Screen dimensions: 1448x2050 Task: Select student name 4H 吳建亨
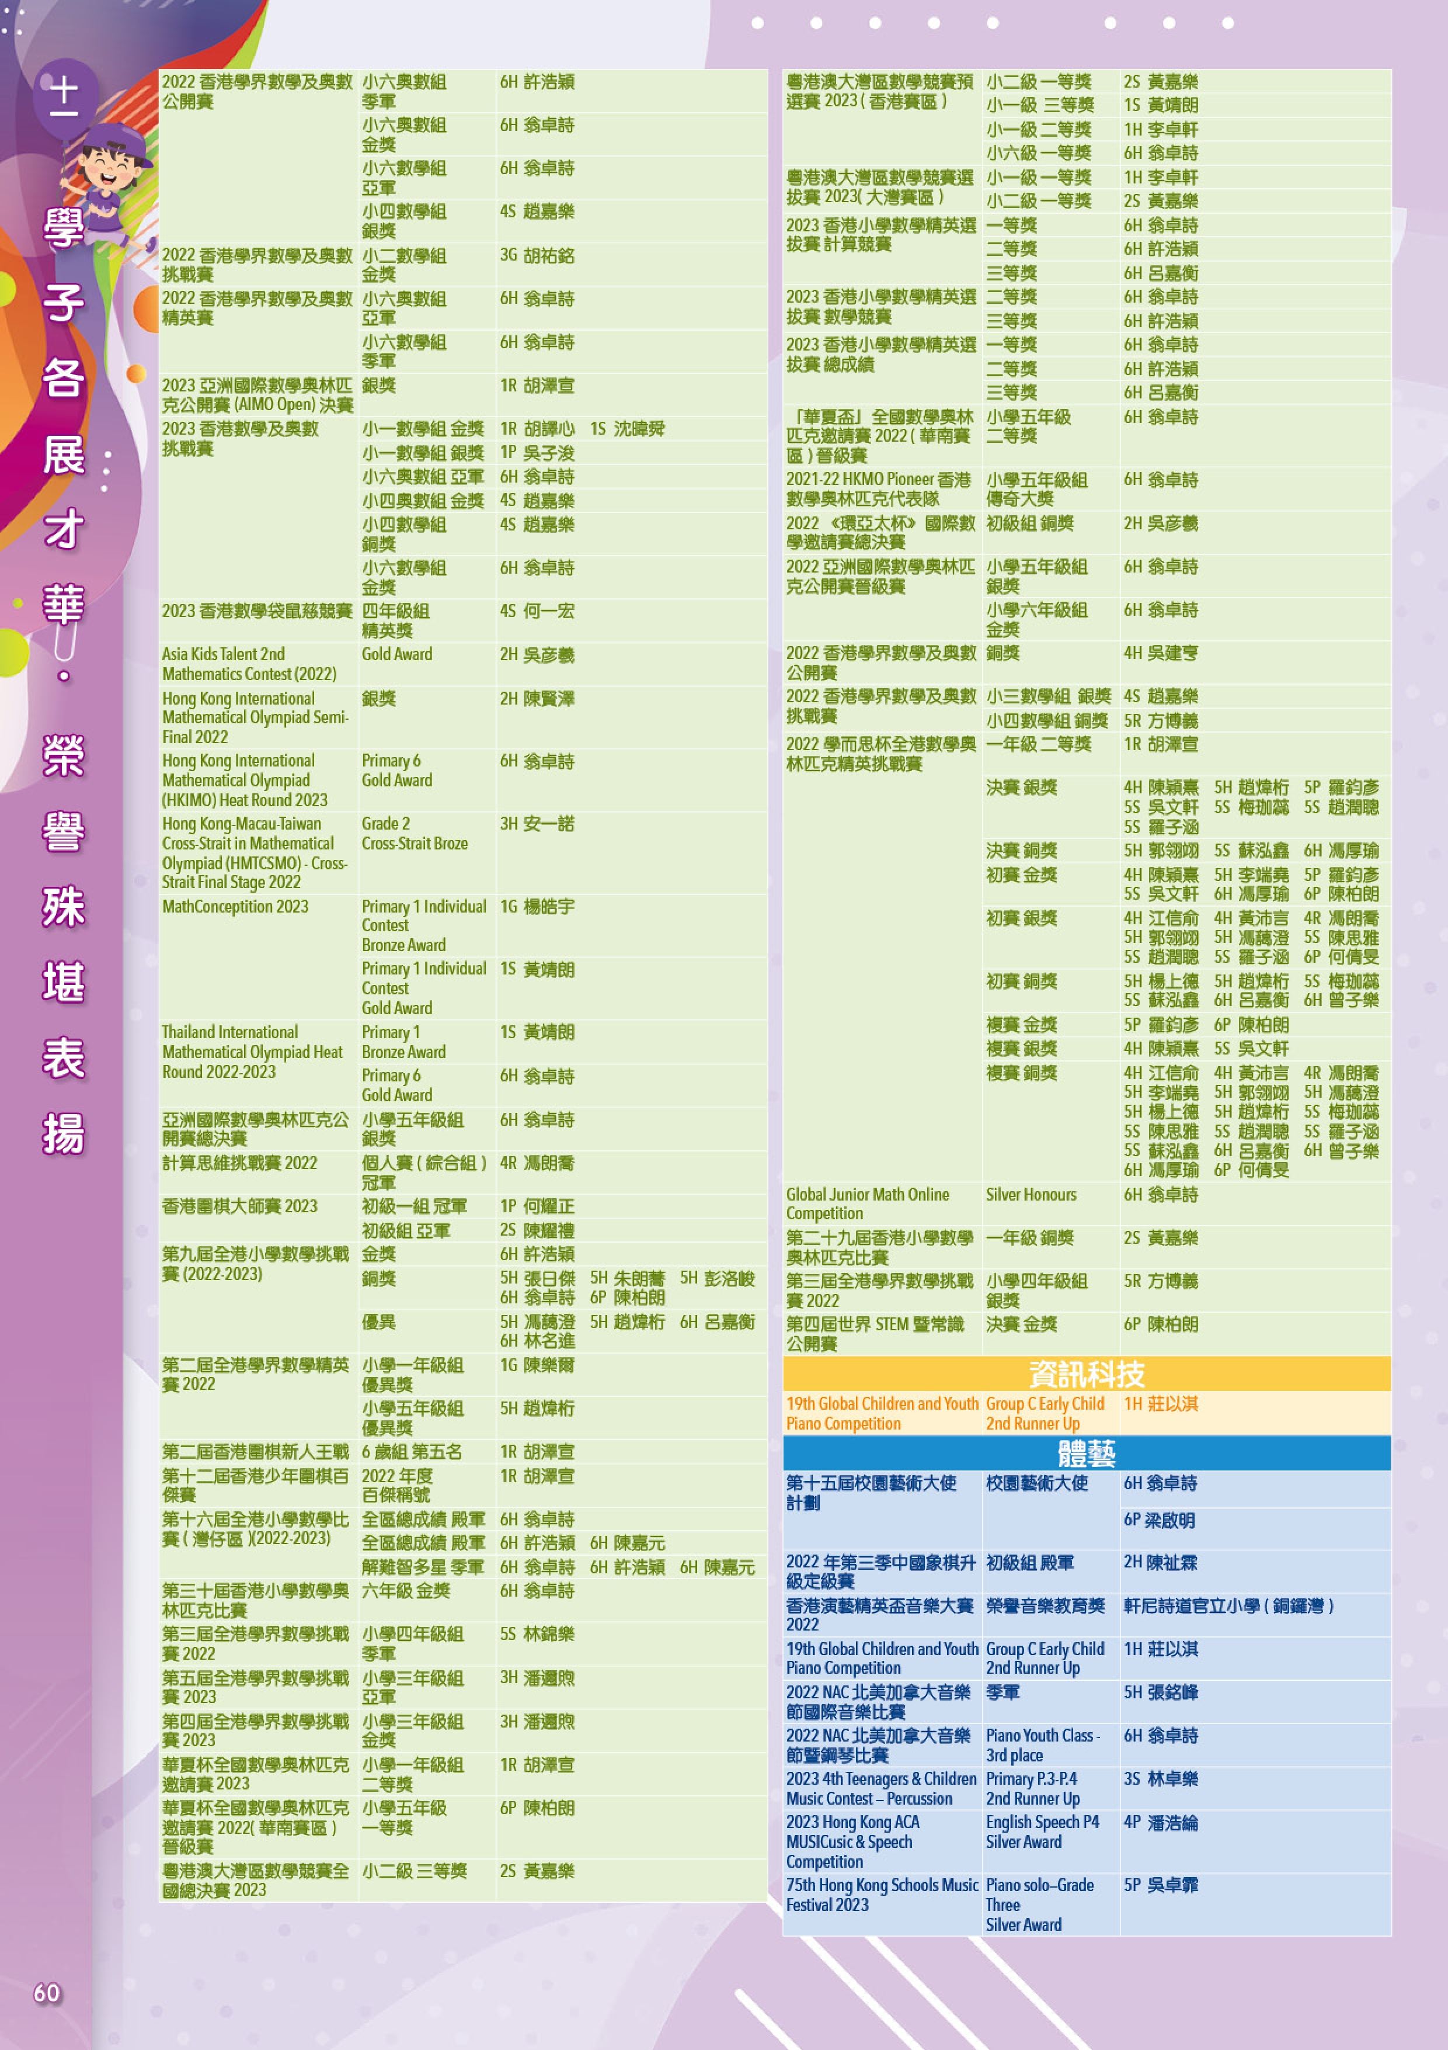[x=1161, y=654]
